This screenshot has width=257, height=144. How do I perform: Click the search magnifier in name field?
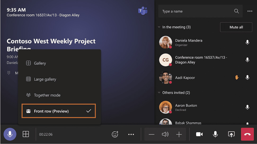[236, 11]
